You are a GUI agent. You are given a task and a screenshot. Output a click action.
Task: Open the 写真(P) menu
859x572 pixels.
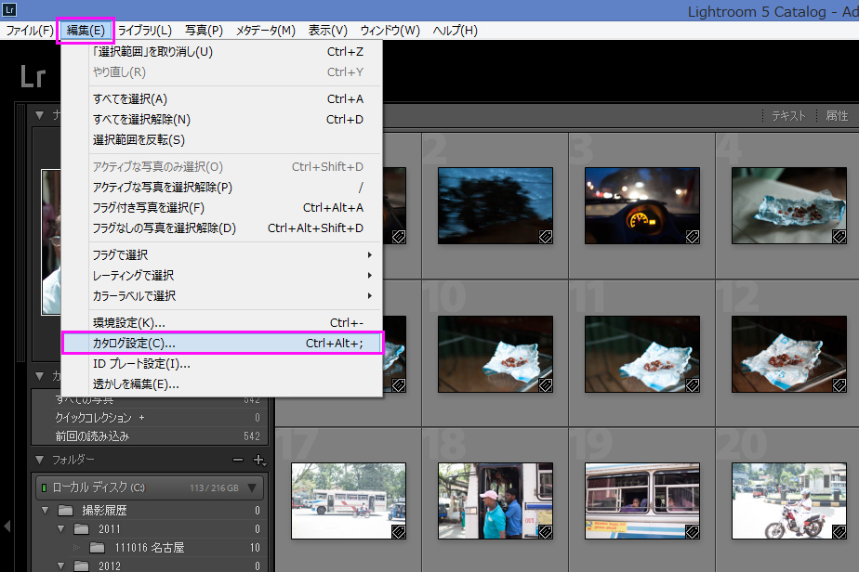tap(204, 31)
